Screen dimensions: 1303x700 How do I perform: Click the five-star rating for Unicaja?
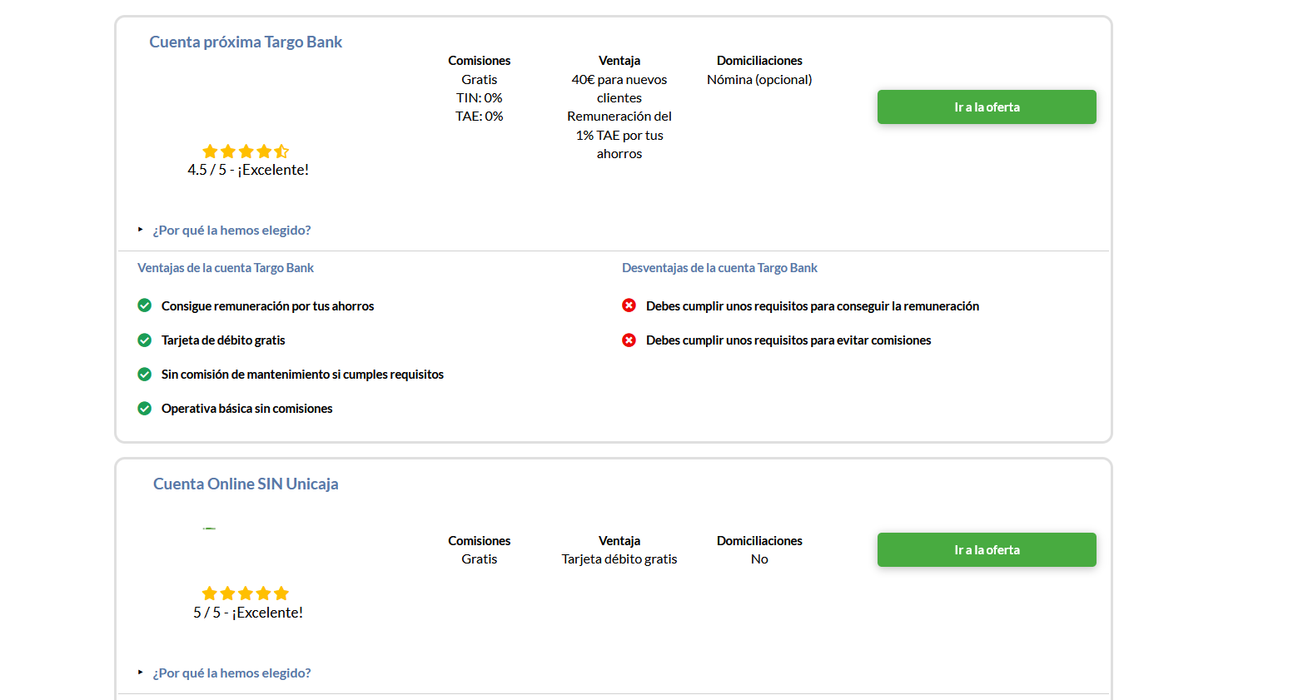[x=246, y=593]
